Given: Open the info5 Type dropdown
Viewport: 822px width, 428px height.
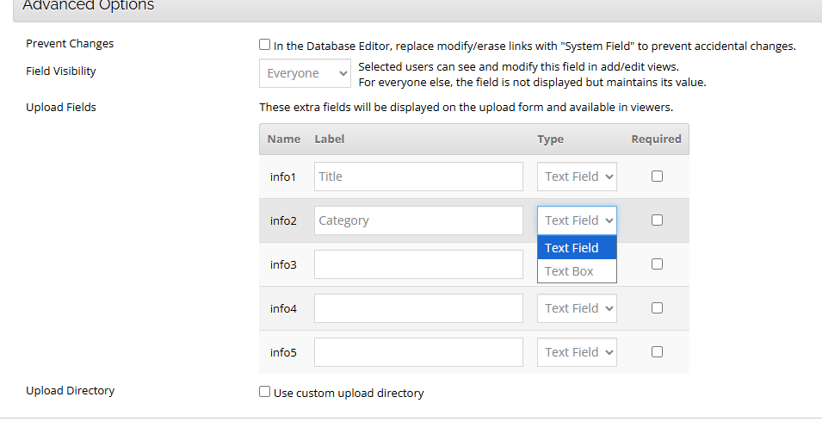Looking at the screenshot, I should click(x=577, y=352).
